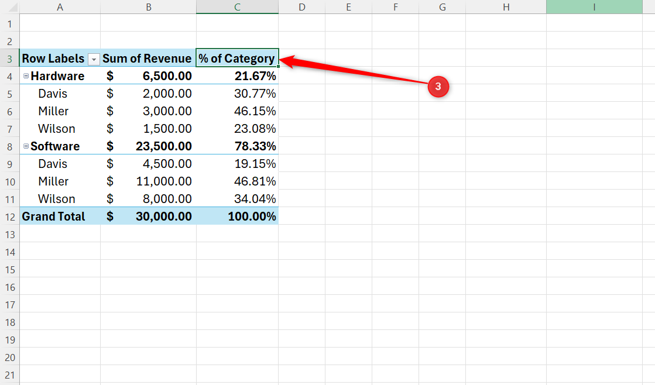Select row 12 header
This screenshot has width=655, height=385.
tap(9, 216)
